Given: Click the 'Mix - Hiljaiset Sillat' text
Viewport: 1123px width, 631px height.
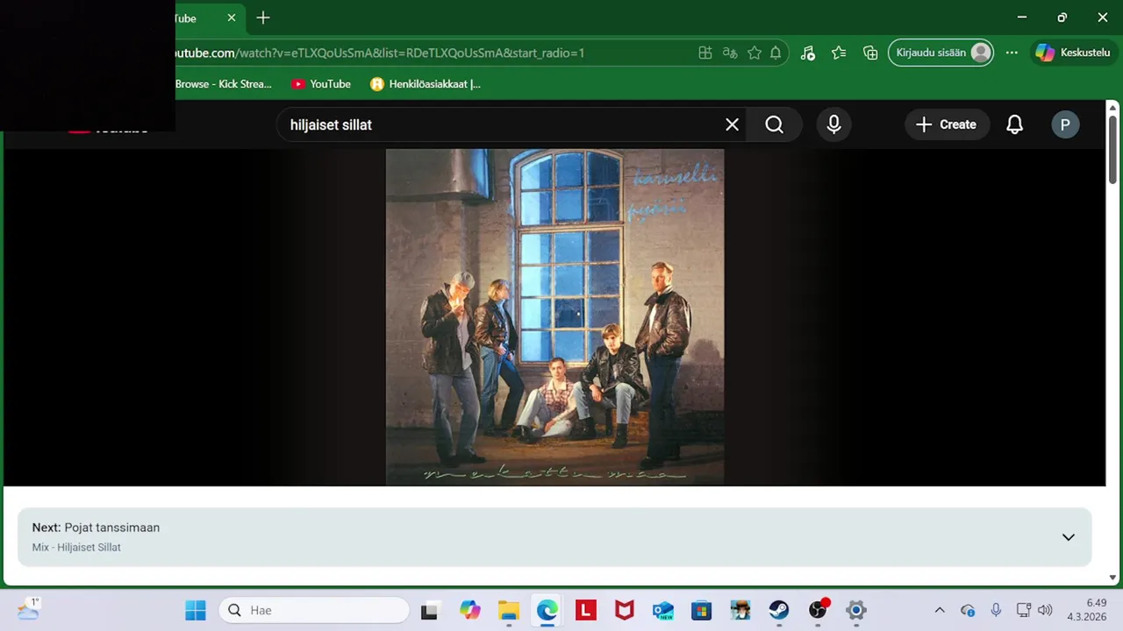Looking at the screenshot, I should pyautogui.click(x=76, y=548).
